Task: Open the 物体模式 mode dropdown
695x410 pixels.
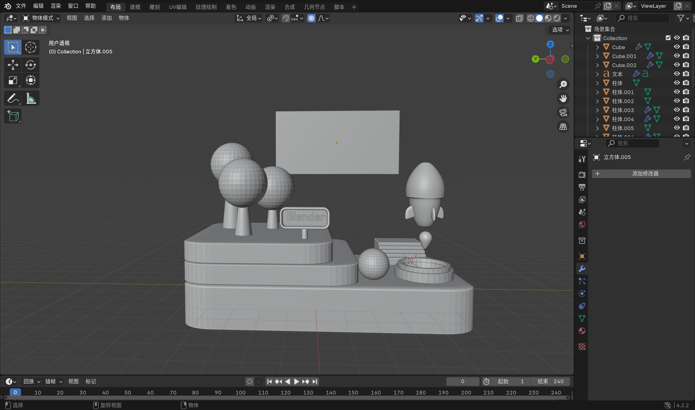Action: [41, 18]
